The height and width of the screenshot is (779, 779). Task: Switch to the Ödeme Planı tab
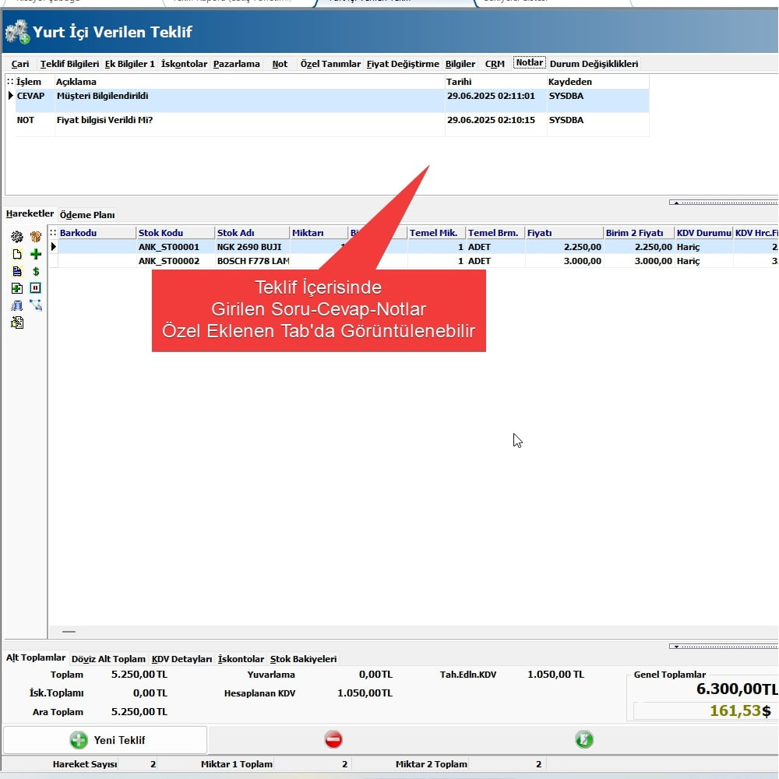(x=87, y=215)
